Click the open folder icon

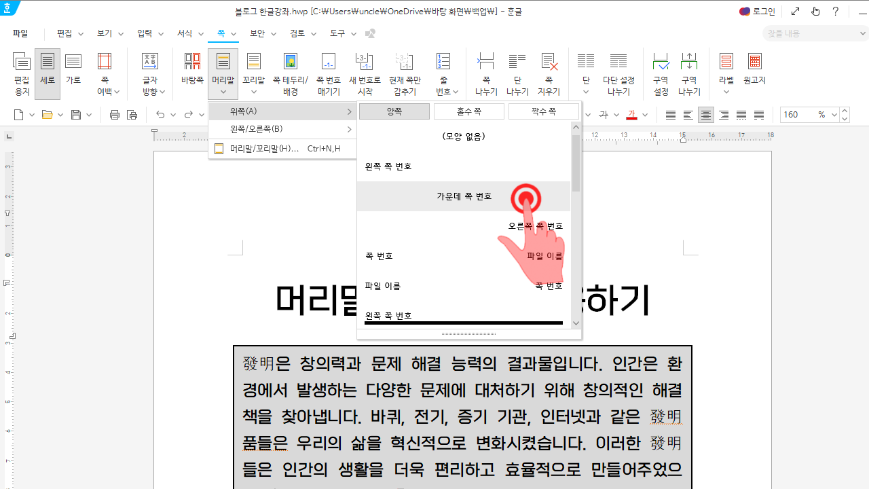click(48, 115)
